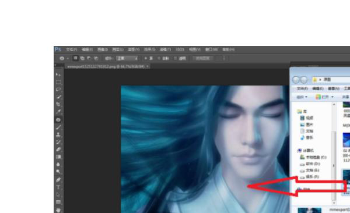
Task: Click Explorer address bar showing 桌面
Action: pos(331,80)
